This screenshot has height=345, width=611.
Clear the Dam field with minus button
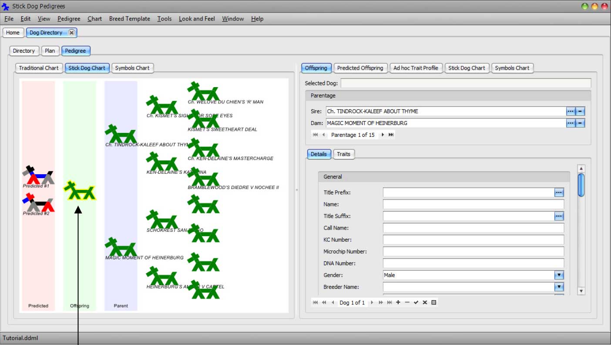(580, 123)
